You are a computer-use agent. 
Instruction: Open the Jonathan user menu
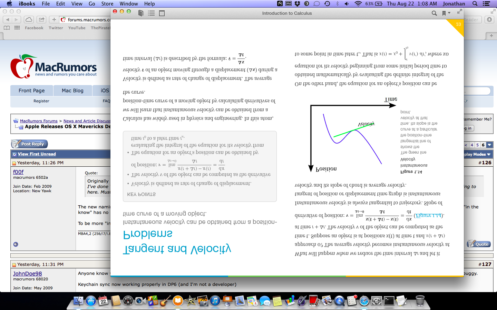454,3
